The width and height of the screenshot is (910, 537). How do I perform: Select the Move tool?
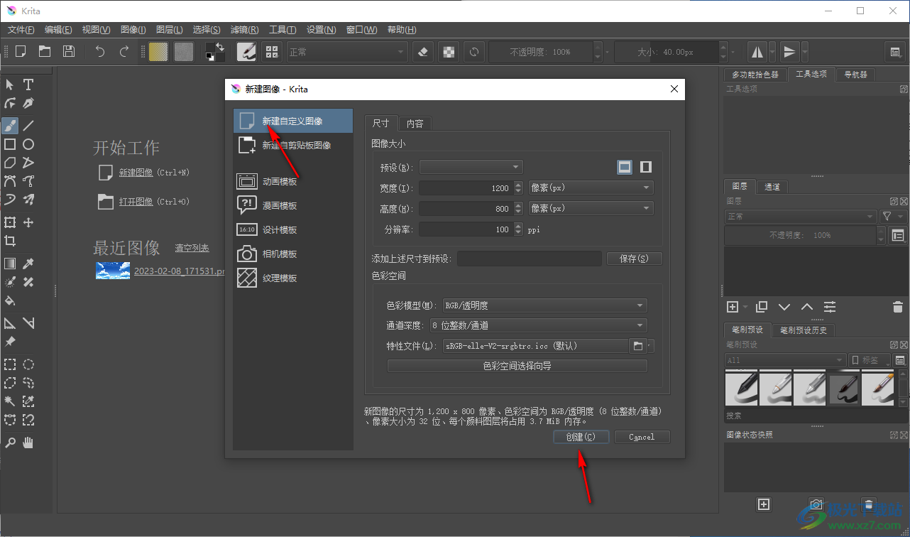(x=28, y=222)
